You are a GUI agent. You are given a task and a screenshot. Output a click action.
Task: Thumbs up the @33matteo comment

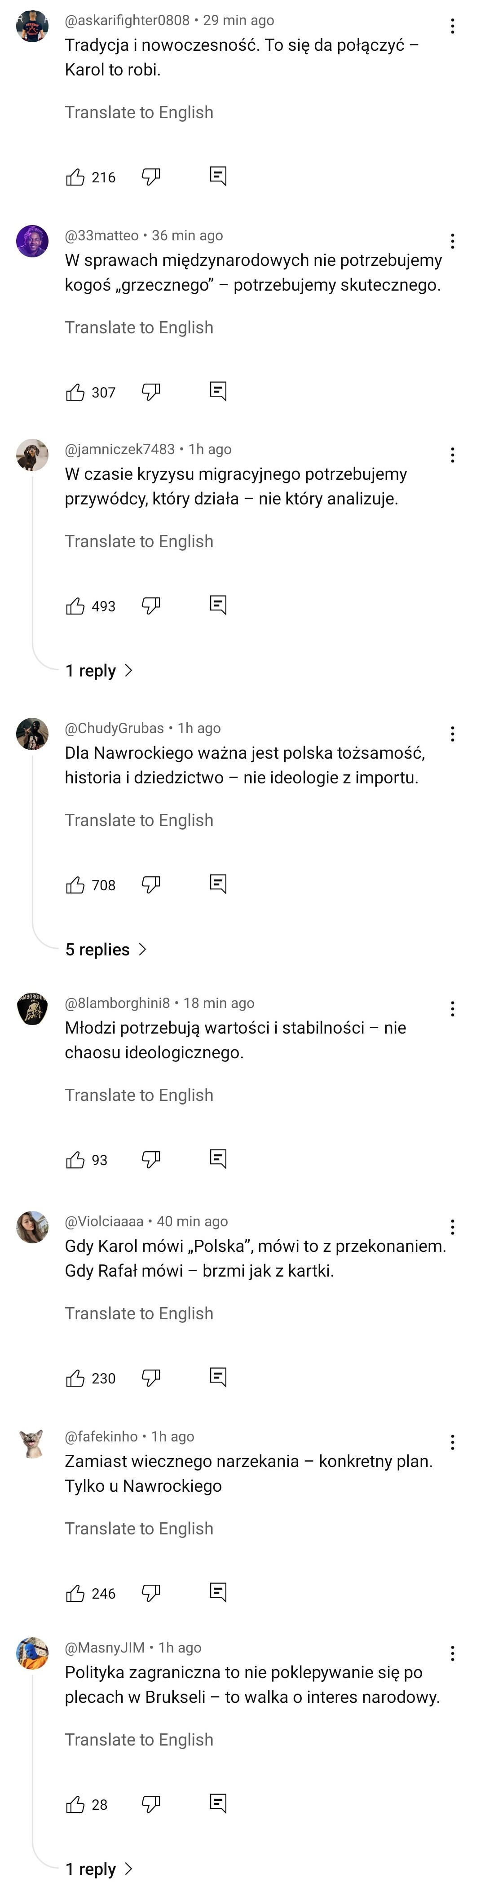(x=75, y=392)
